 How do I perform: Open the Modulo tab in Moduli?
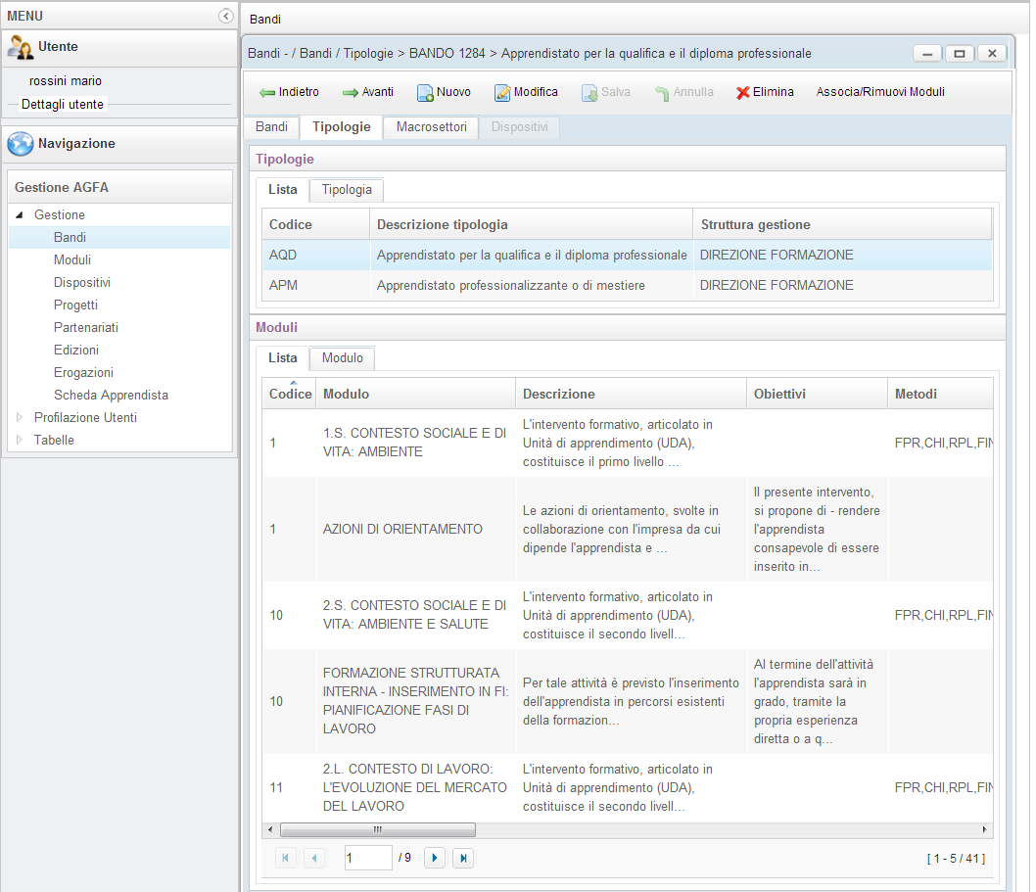click(342, 358)
